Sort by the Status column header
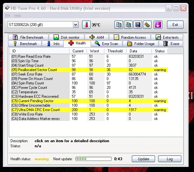 point(160,51)
